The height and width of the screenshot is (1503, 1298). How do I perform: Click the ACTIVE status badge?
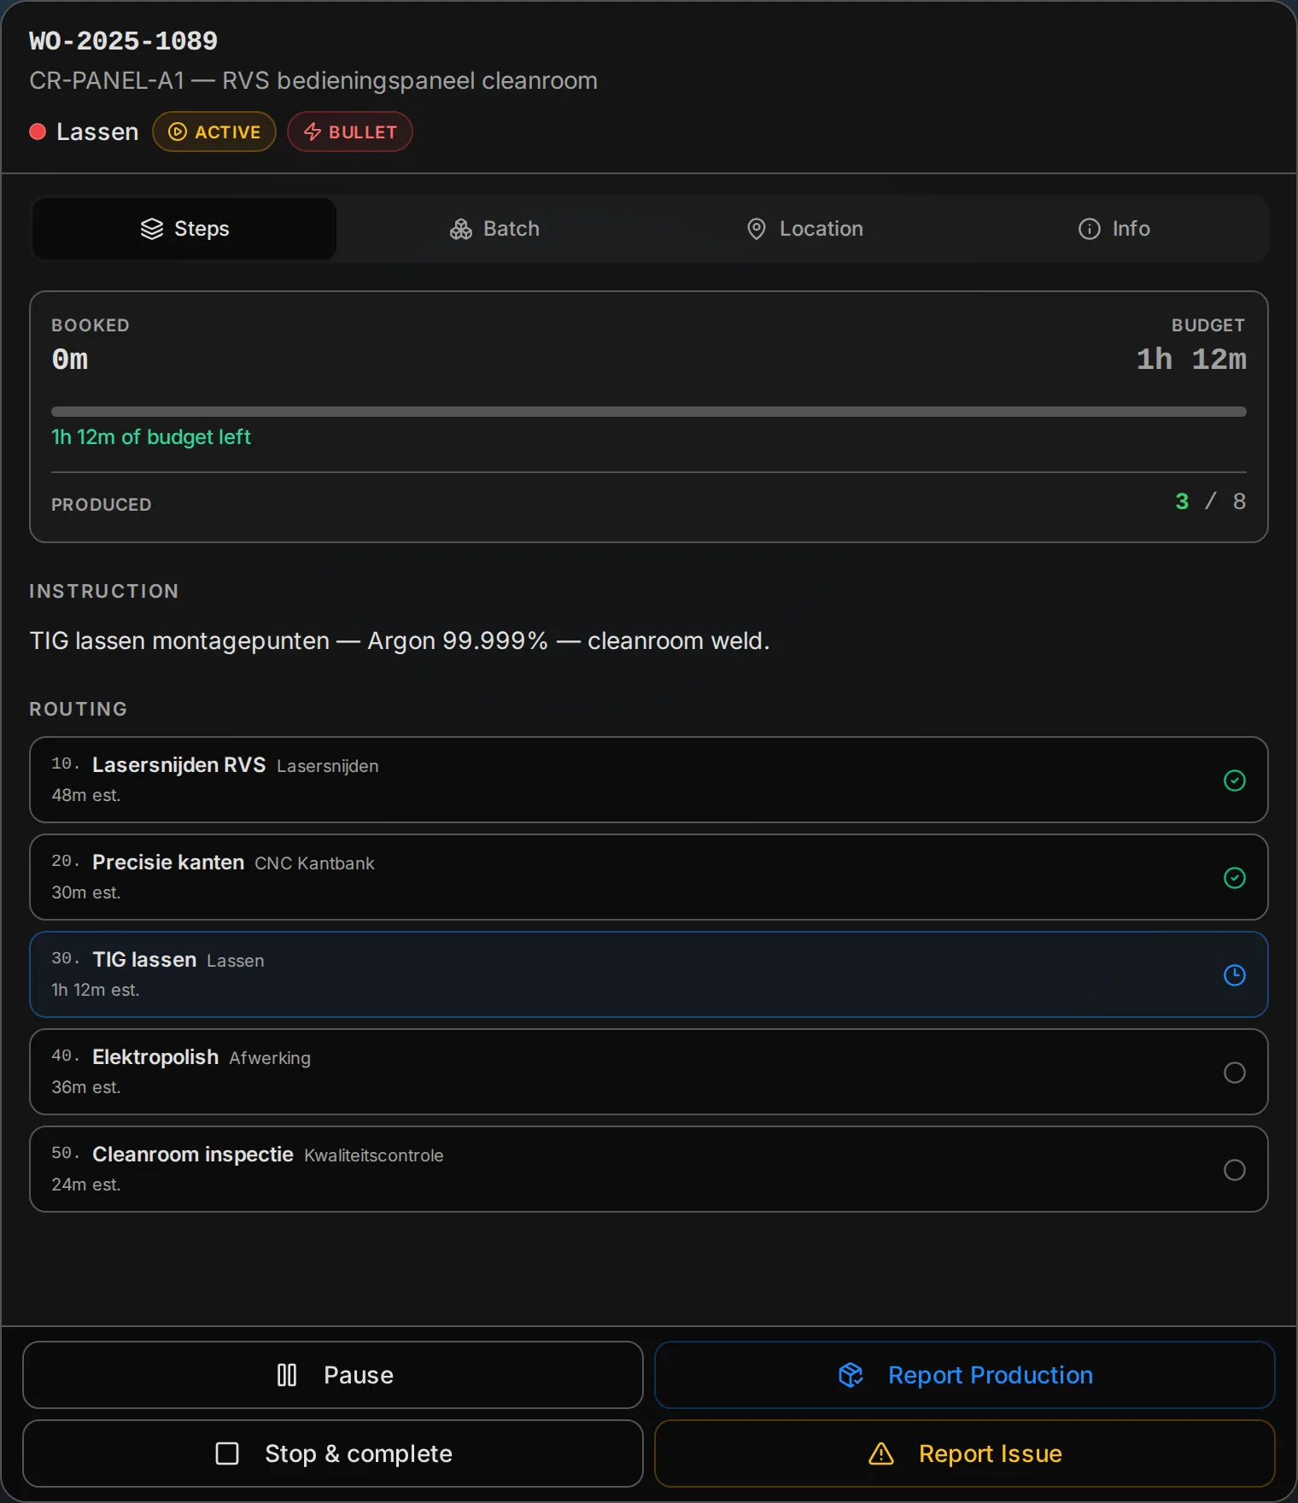tap(214, 132)
